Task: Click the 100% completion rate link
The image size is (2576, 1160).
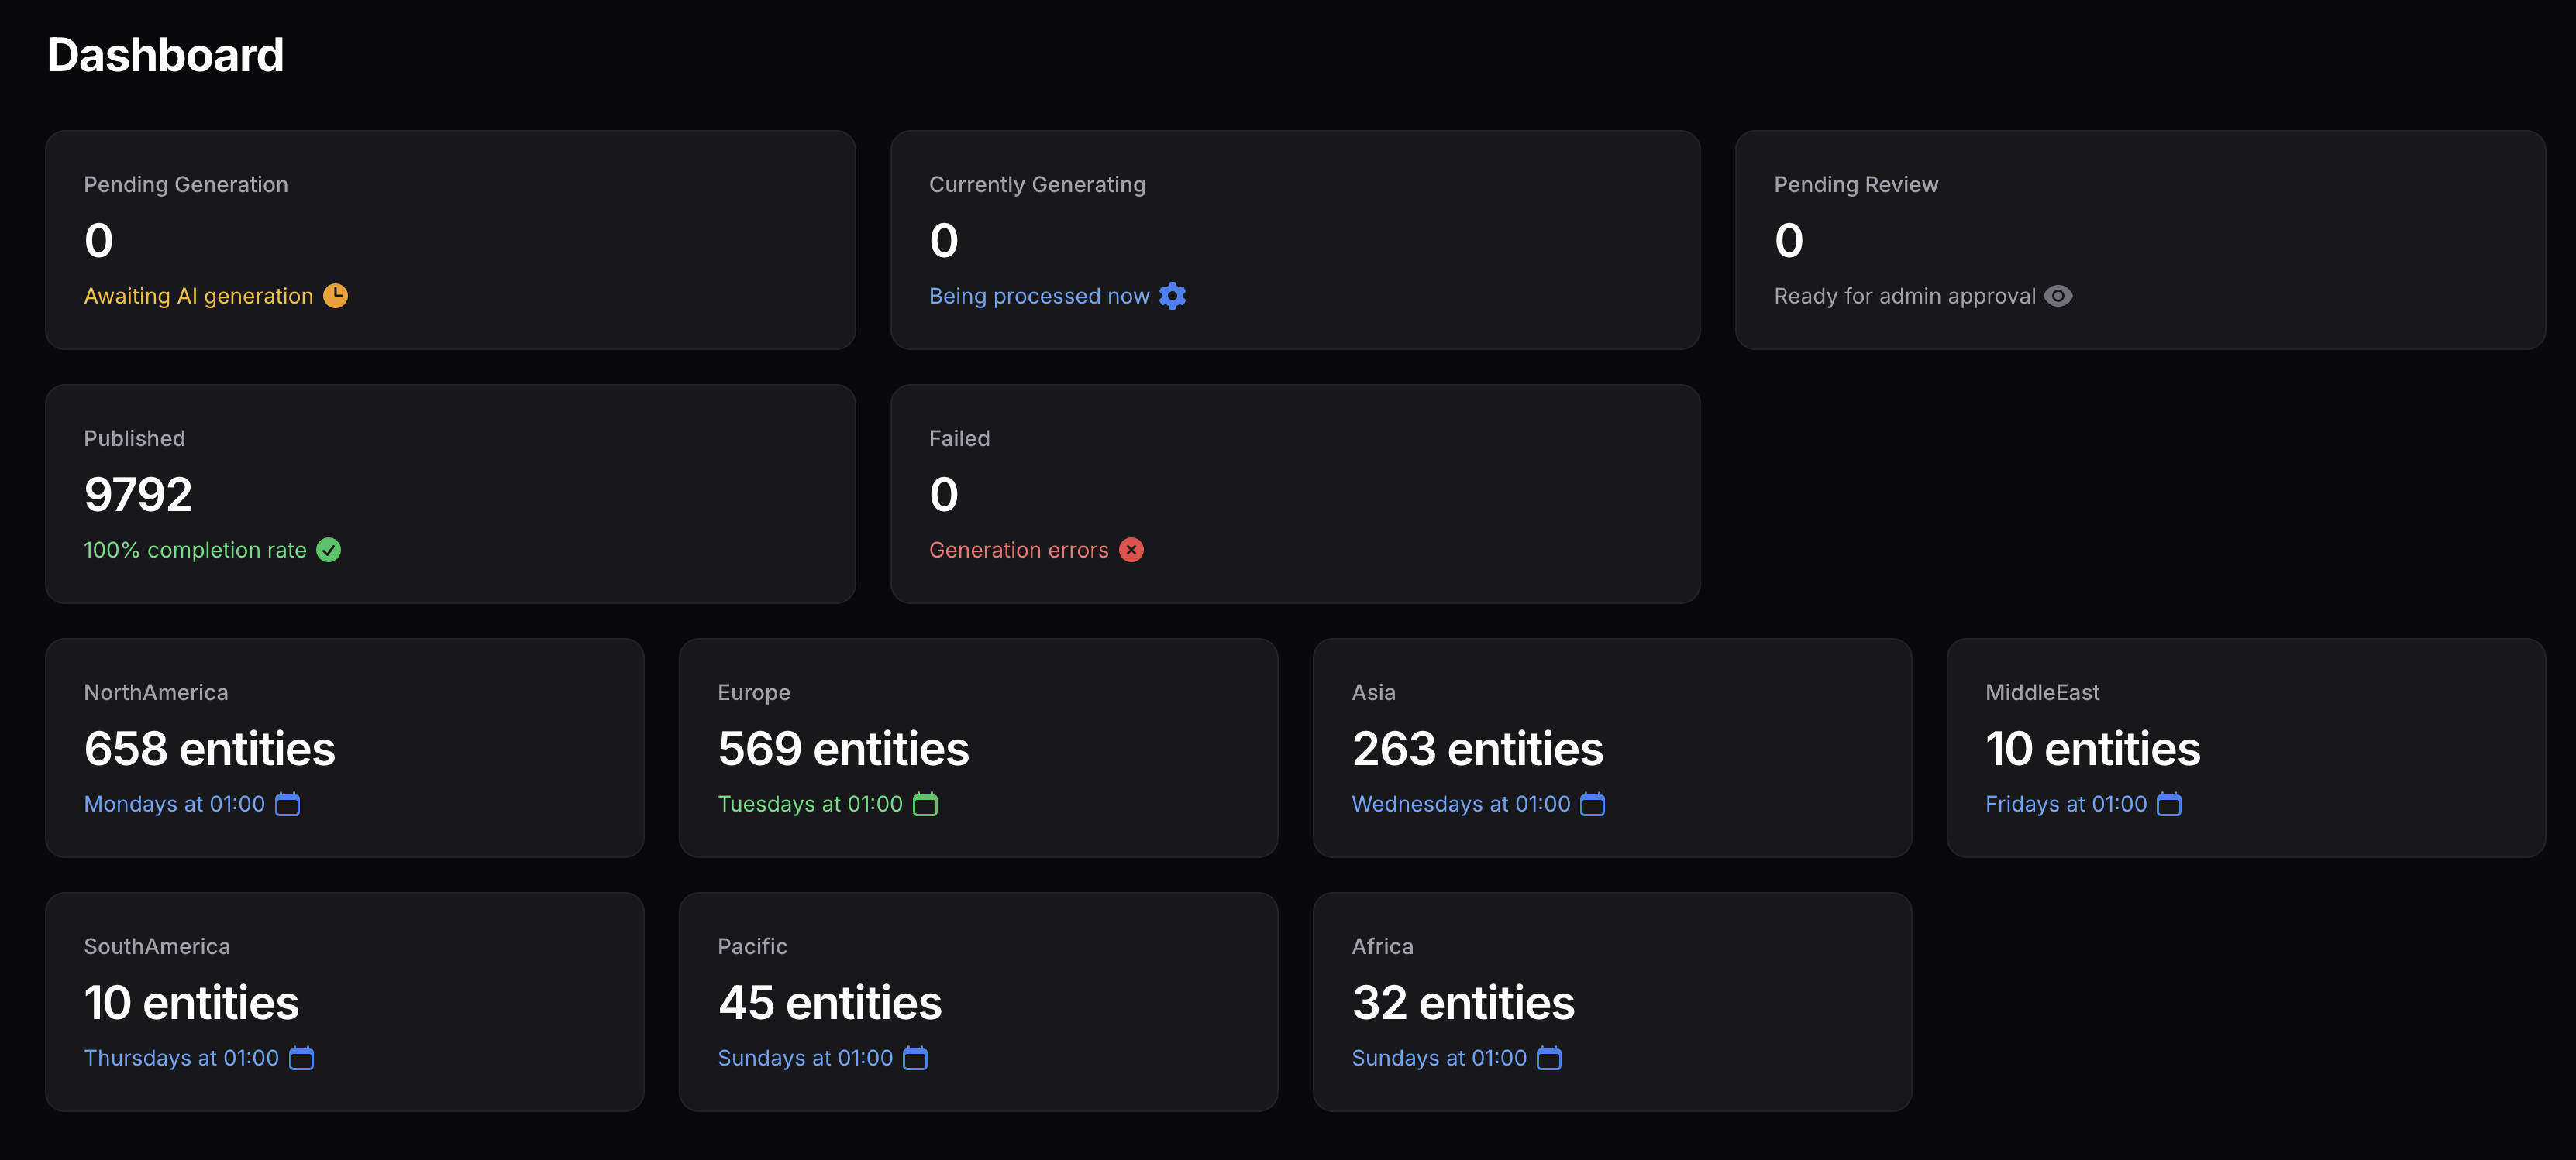Action: click(195, 550)
